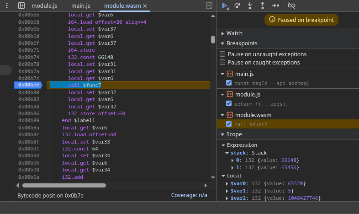
Task: Click the scroll up arrow in code editor
Action: coord(213,16)
